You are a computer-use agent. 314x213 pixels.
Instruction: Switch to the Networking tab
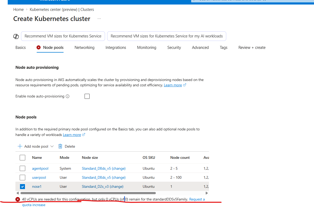point(85,48)
